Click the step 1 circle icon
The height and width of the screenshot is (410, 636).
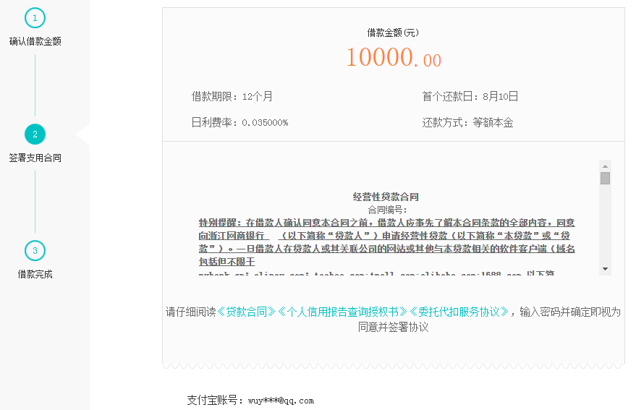[35, 18]
